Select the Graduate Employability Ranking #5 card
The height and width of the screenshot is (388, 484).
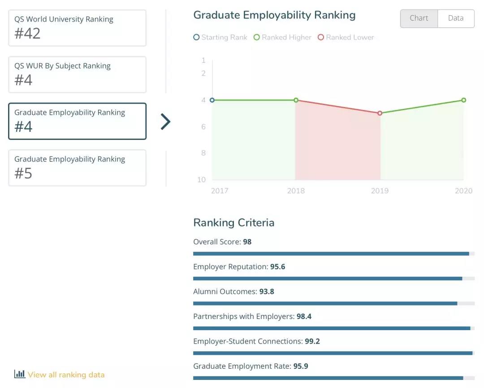point(77,168)
